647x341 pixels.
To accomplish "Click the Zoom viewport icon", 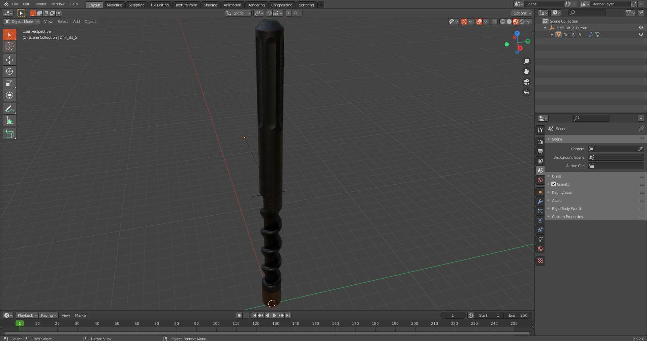I will (x=526, y=61).
